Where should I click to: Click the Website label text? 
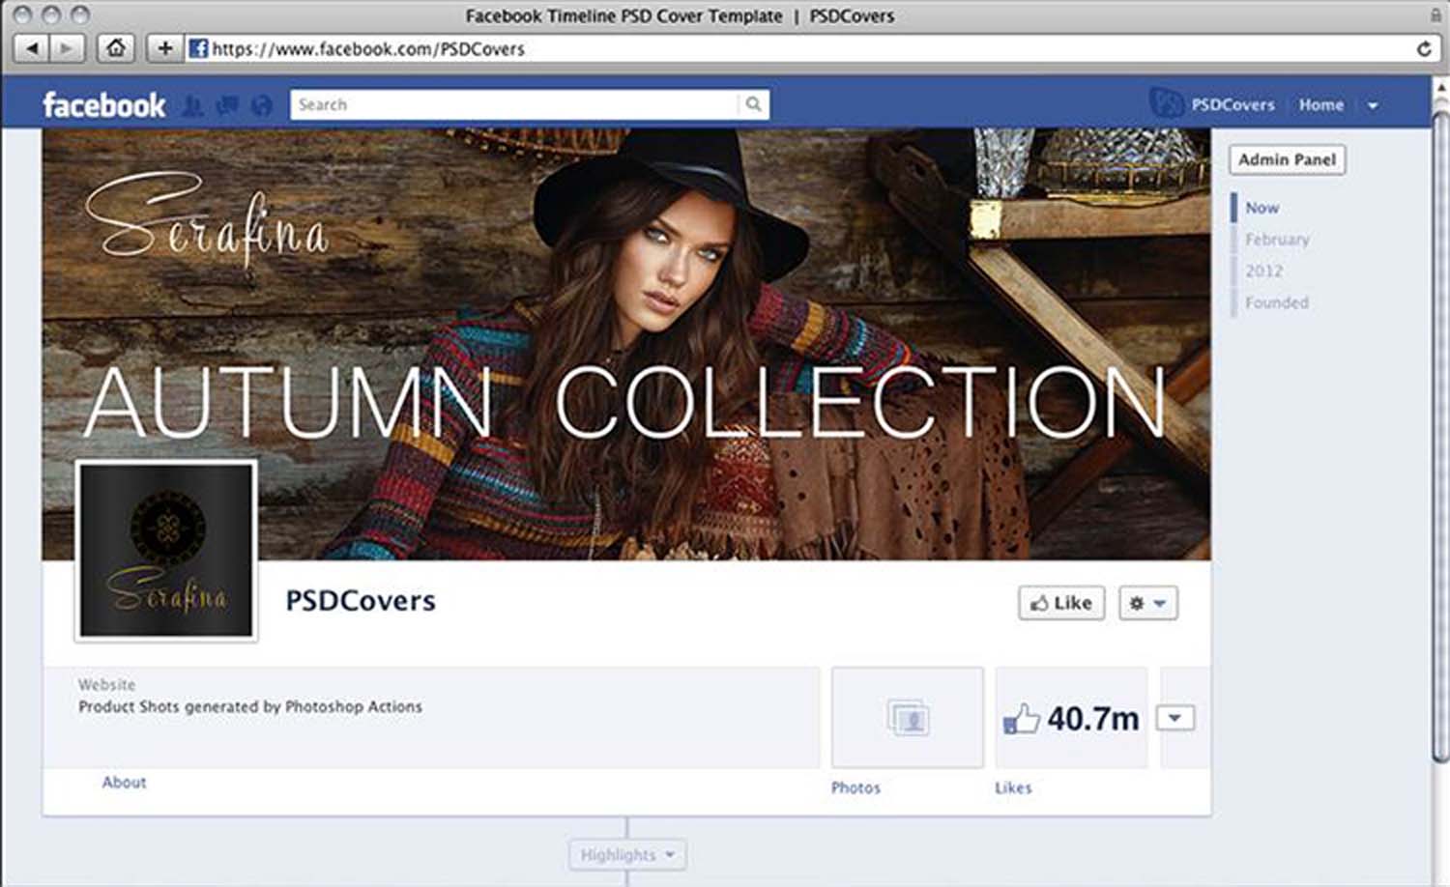[106, 684]
